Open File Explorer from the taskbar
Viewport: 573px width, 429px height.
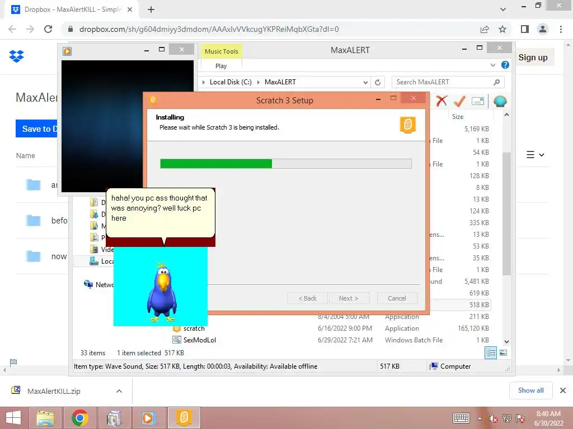45,418
